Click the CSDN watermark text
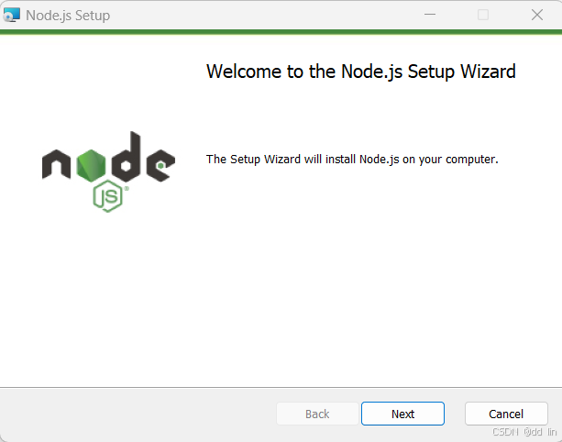This screenshot has width=562, height=442. pyautogui.click(x=524, y=432)
